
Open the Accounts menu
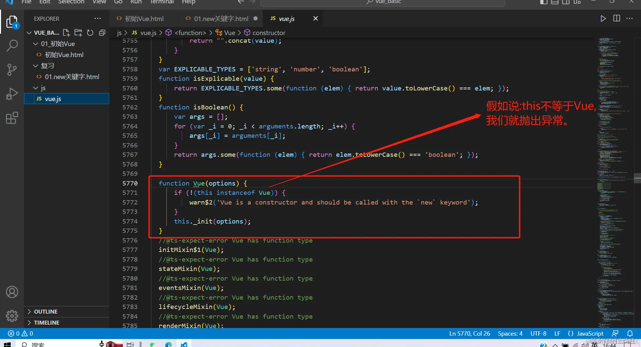click(12, 292)
